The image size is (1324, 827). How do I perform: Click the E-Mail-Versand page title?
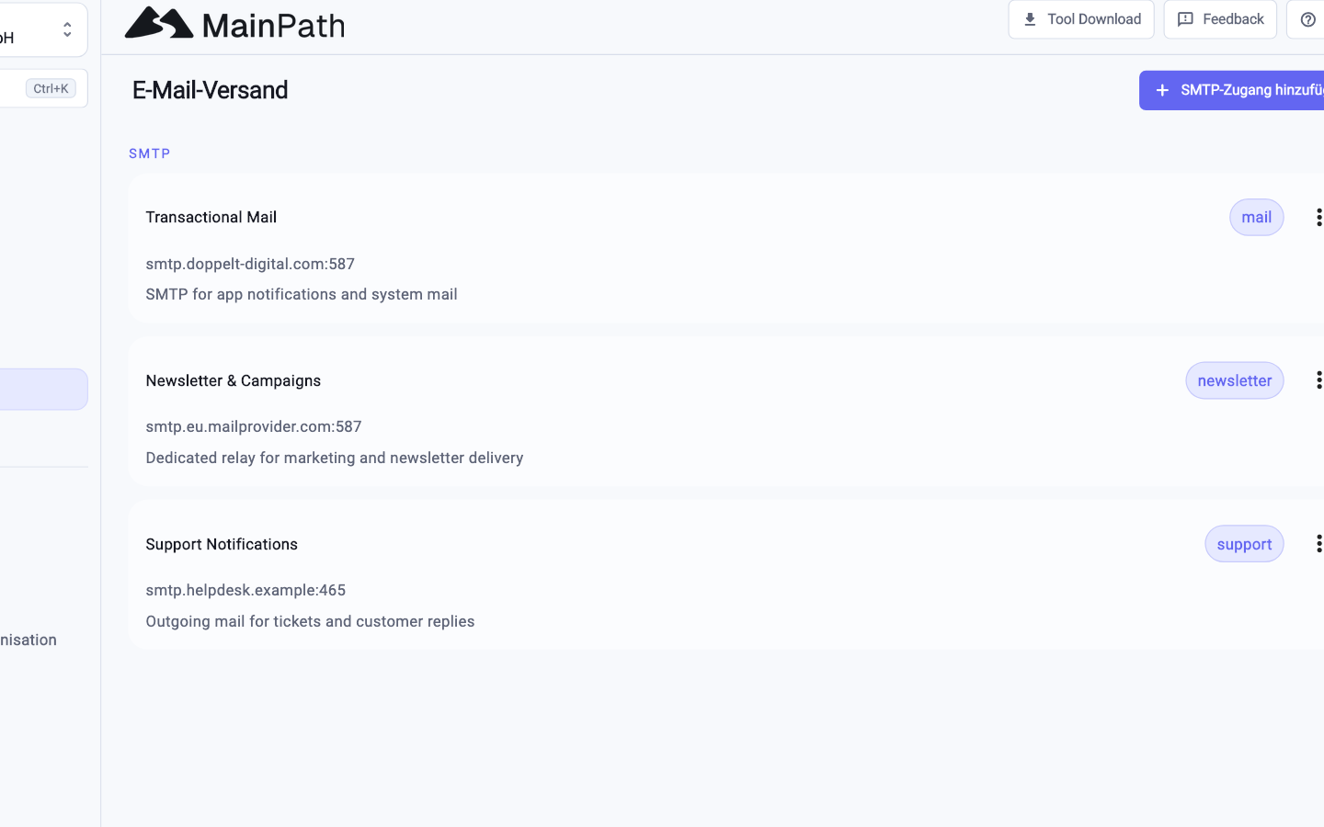click(x=210, y=90)
